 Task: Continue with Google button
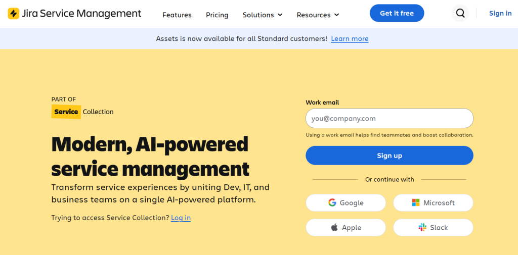coord(346,202)
